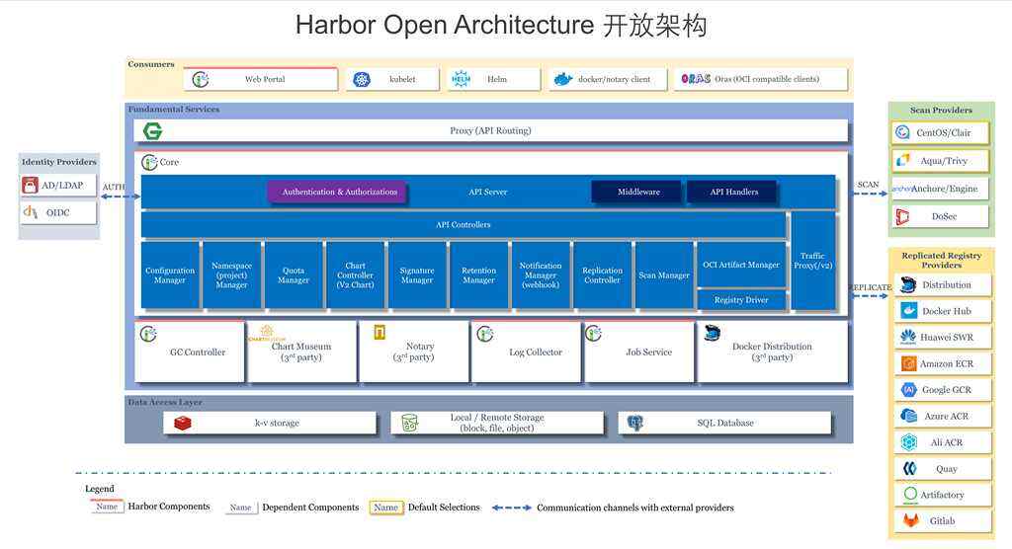The width and height of the screenshot is (1012, 549).
Task: Select the Authentication & Authorizations purple box
Action: point(337,193)
